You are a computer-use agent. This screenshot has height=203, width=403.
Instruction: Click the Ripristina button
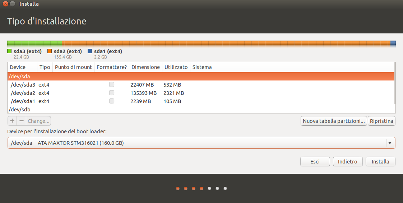(x=381, y=121)
